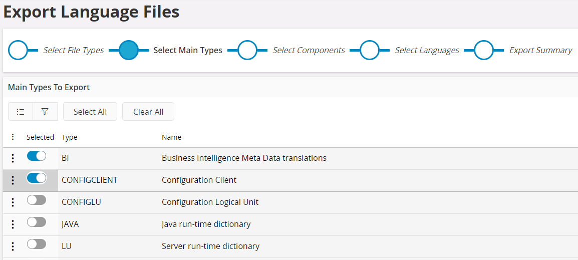The image size is (578, 260).
Task: Open row actions menu for JAVA
Action: [x=13, y=224]
